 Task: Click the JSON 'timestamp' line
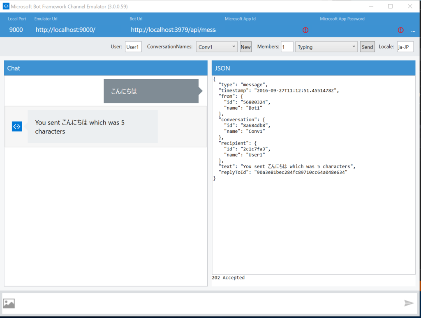coord(279,90)
